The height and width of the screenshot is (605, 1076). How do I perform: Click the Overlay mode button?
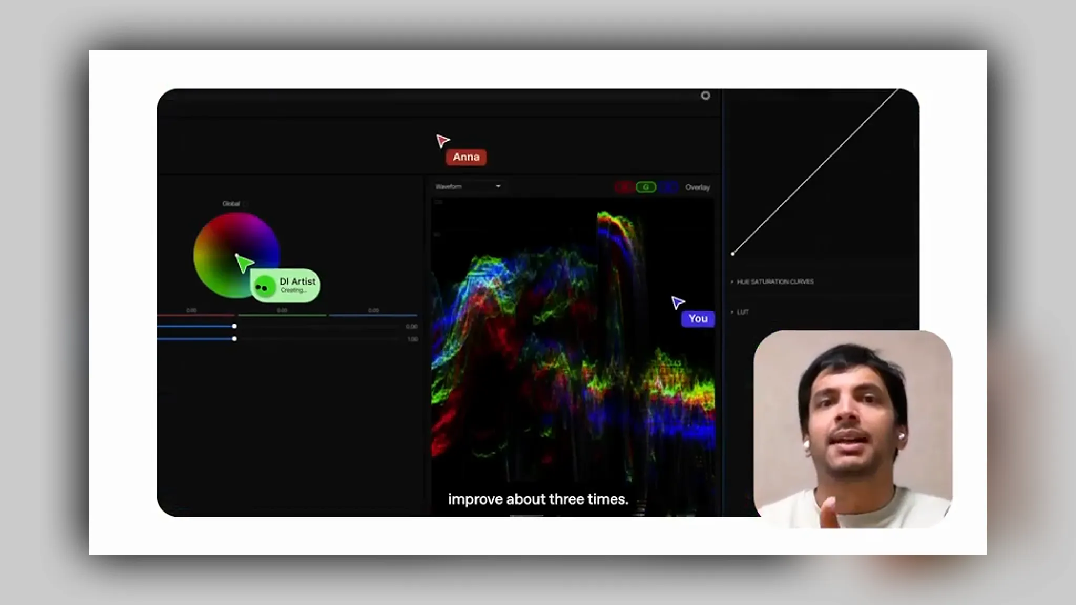pyautogui.click(x=697, y=187)
